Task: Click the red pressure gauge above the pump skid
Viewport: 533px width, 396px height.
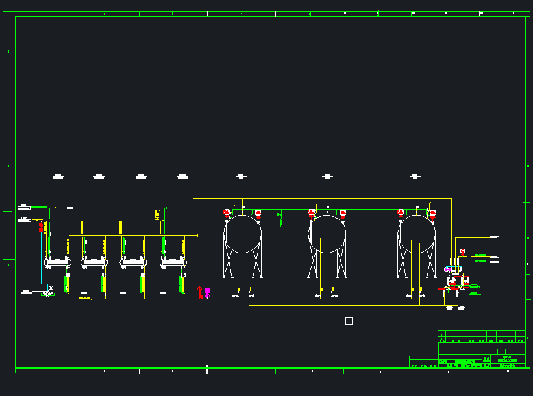Action: coord(462,252)
